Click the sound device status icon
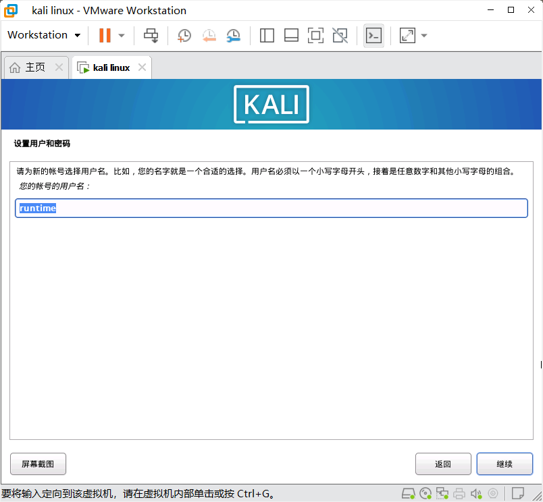The width and height of the screenshot is (543, 502). click(x=477, y=493)
